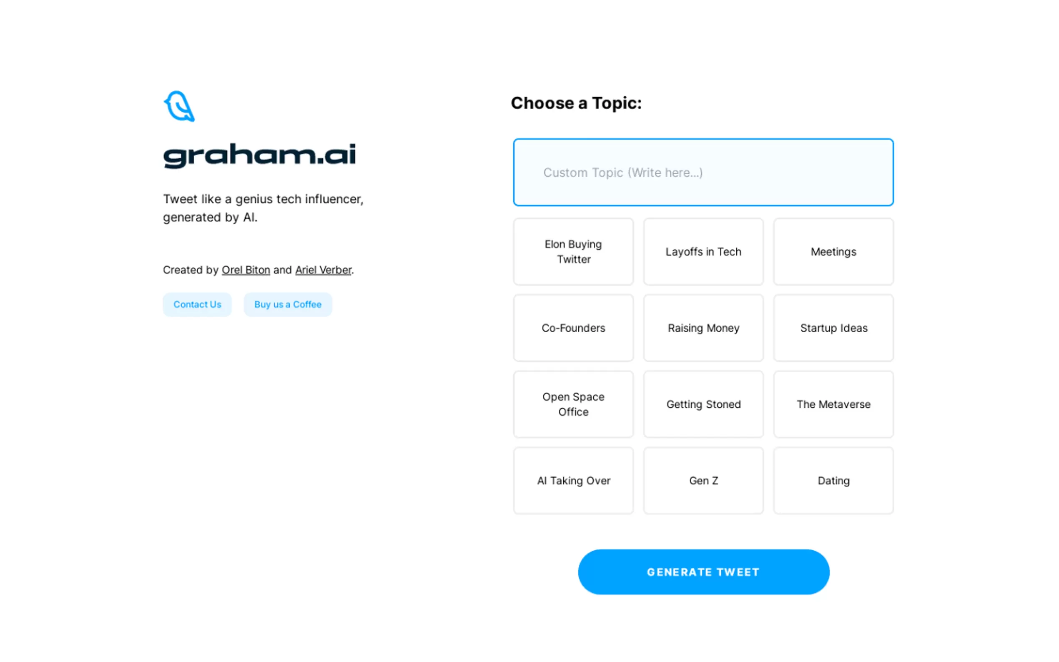Choose the Gen Z topic
This screenshot has height=662, width=1059.
click(x=703, y=480)
